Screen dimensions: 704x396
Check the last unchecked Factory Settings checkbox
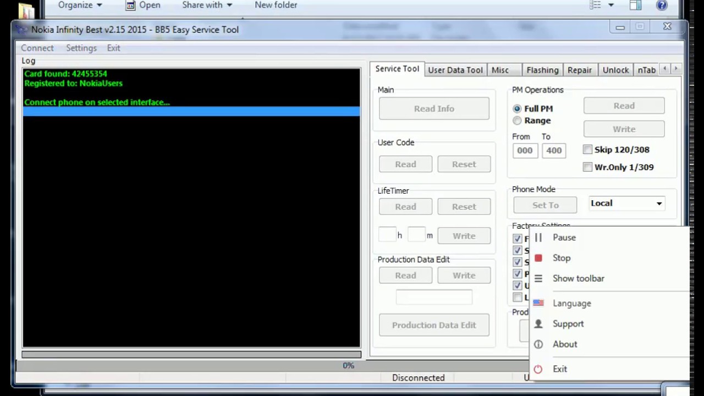(517, 298)
